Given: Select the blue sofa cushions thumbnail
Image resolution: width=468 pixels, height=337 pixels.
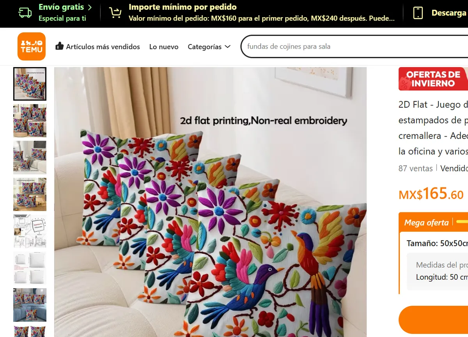Looking at the screenshot, I should [30, 305].
